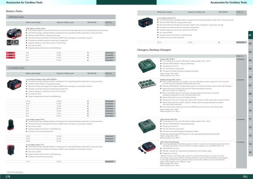Click the LiHD logo badge

coord(13,42)
